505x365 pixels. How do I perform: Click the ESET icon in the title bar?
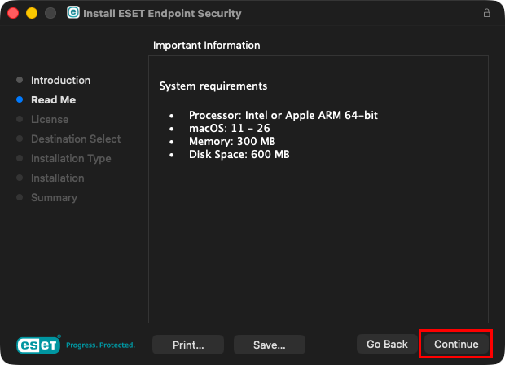(x=73, y=14)
